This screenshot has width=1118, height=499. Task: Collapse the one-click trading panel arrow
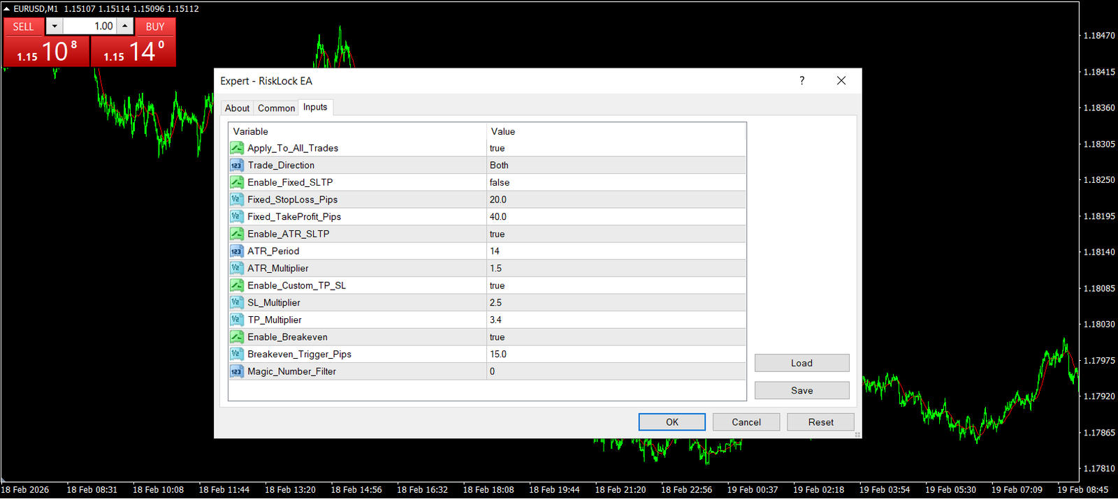(7, 8)
